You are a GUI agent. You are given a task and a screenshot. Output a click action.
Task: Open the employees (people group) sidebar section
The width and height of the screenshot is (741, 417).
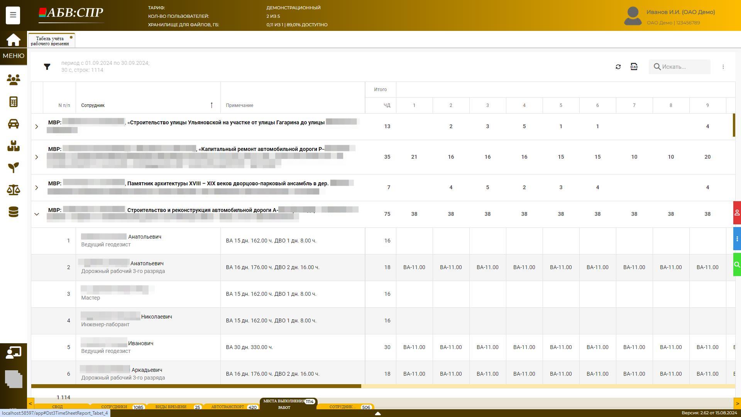pyautogui.click(x=14, y=80)
